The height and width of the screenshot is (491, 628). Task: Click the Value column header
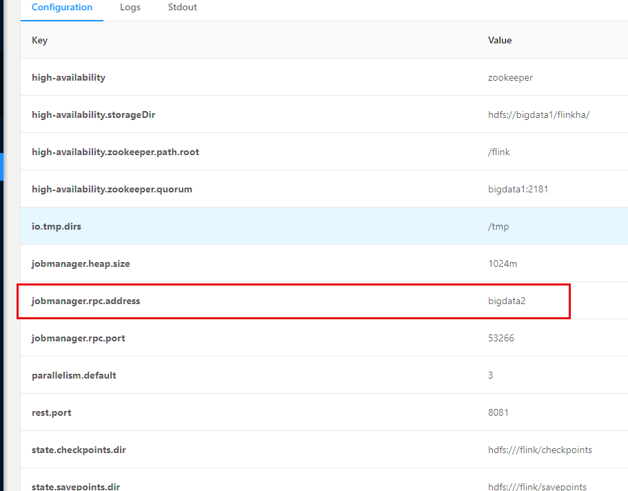[x=500, y=41]
